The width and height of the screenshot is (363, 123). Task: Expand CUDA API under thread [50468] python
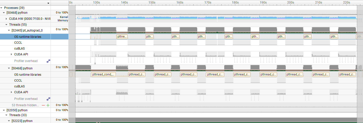11,92
